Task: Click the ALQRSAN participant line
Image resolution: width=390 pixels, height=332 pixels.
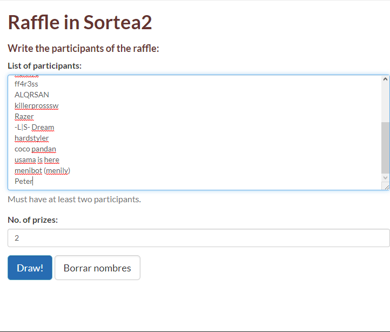Action: (32, 95)
